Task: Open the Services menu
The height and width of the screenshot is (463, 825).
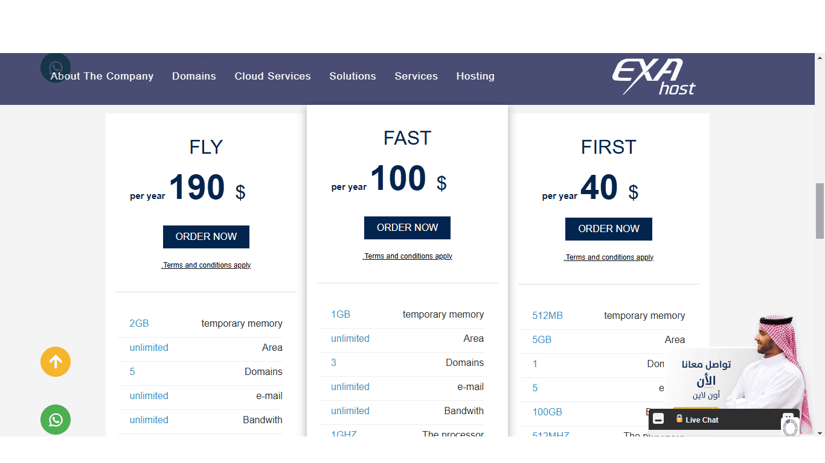Action: pos(416,76)
